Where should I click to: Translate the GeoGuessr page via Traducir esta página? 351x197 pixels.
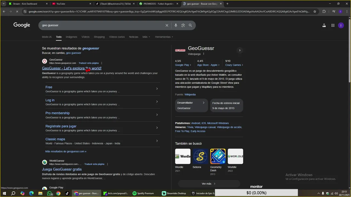tap(89, 63)
